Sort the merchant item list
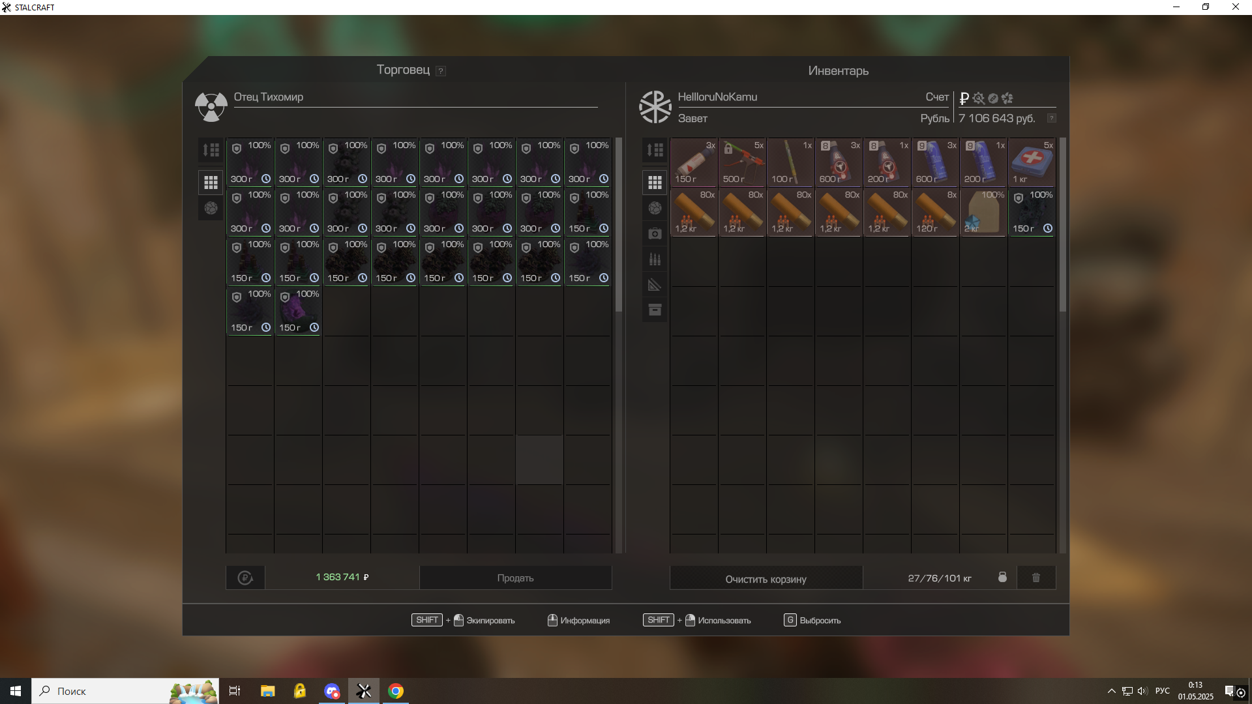Screen dimensions: 1252x704 (x=211, y=150)
